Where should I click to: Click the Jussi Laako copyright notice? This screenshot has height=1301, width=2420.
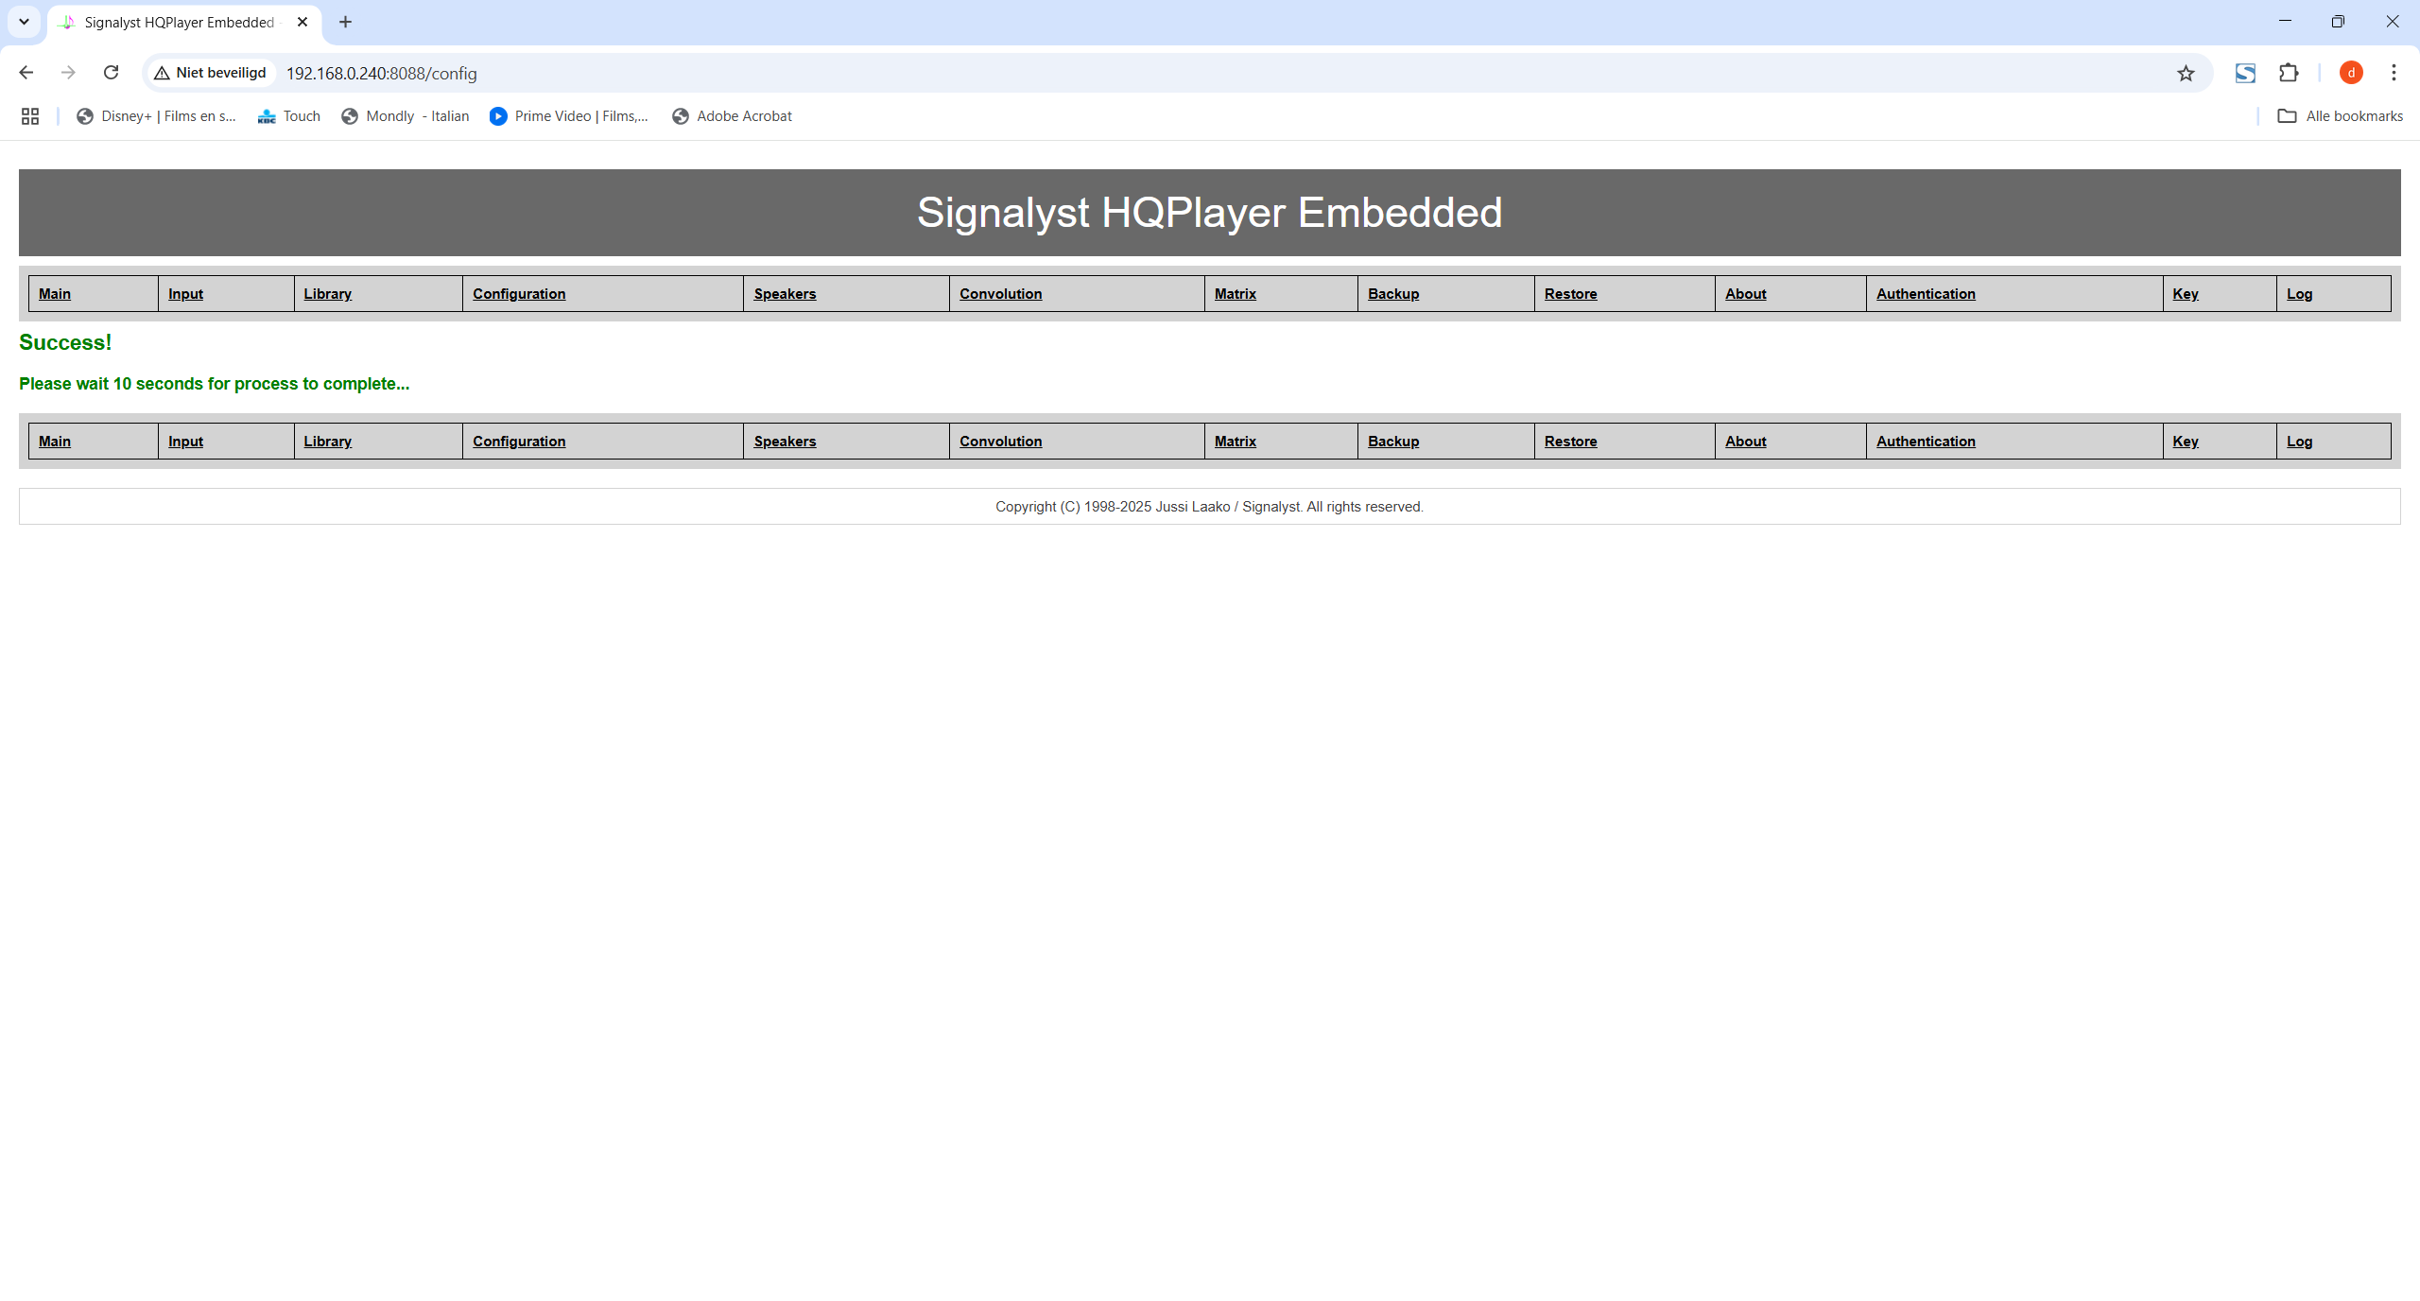point(1209,507)
